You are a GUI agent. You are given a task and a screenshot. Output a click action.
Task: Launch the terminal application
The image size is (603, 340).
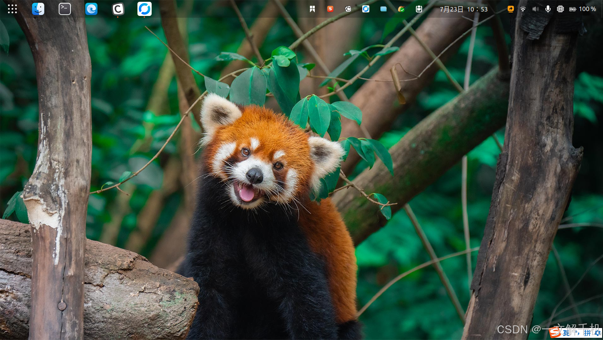tap(65, 8)
